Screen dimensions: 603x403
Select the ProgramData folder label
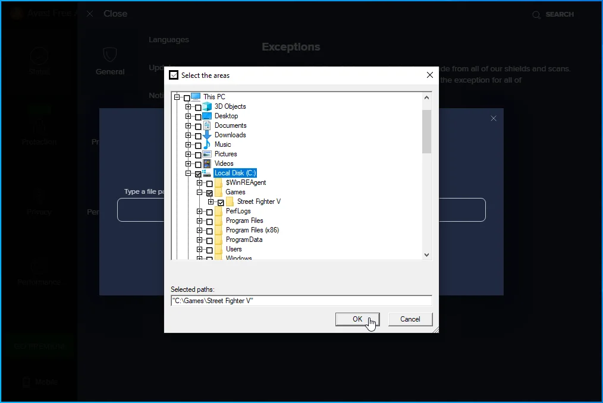click(244, 240)
